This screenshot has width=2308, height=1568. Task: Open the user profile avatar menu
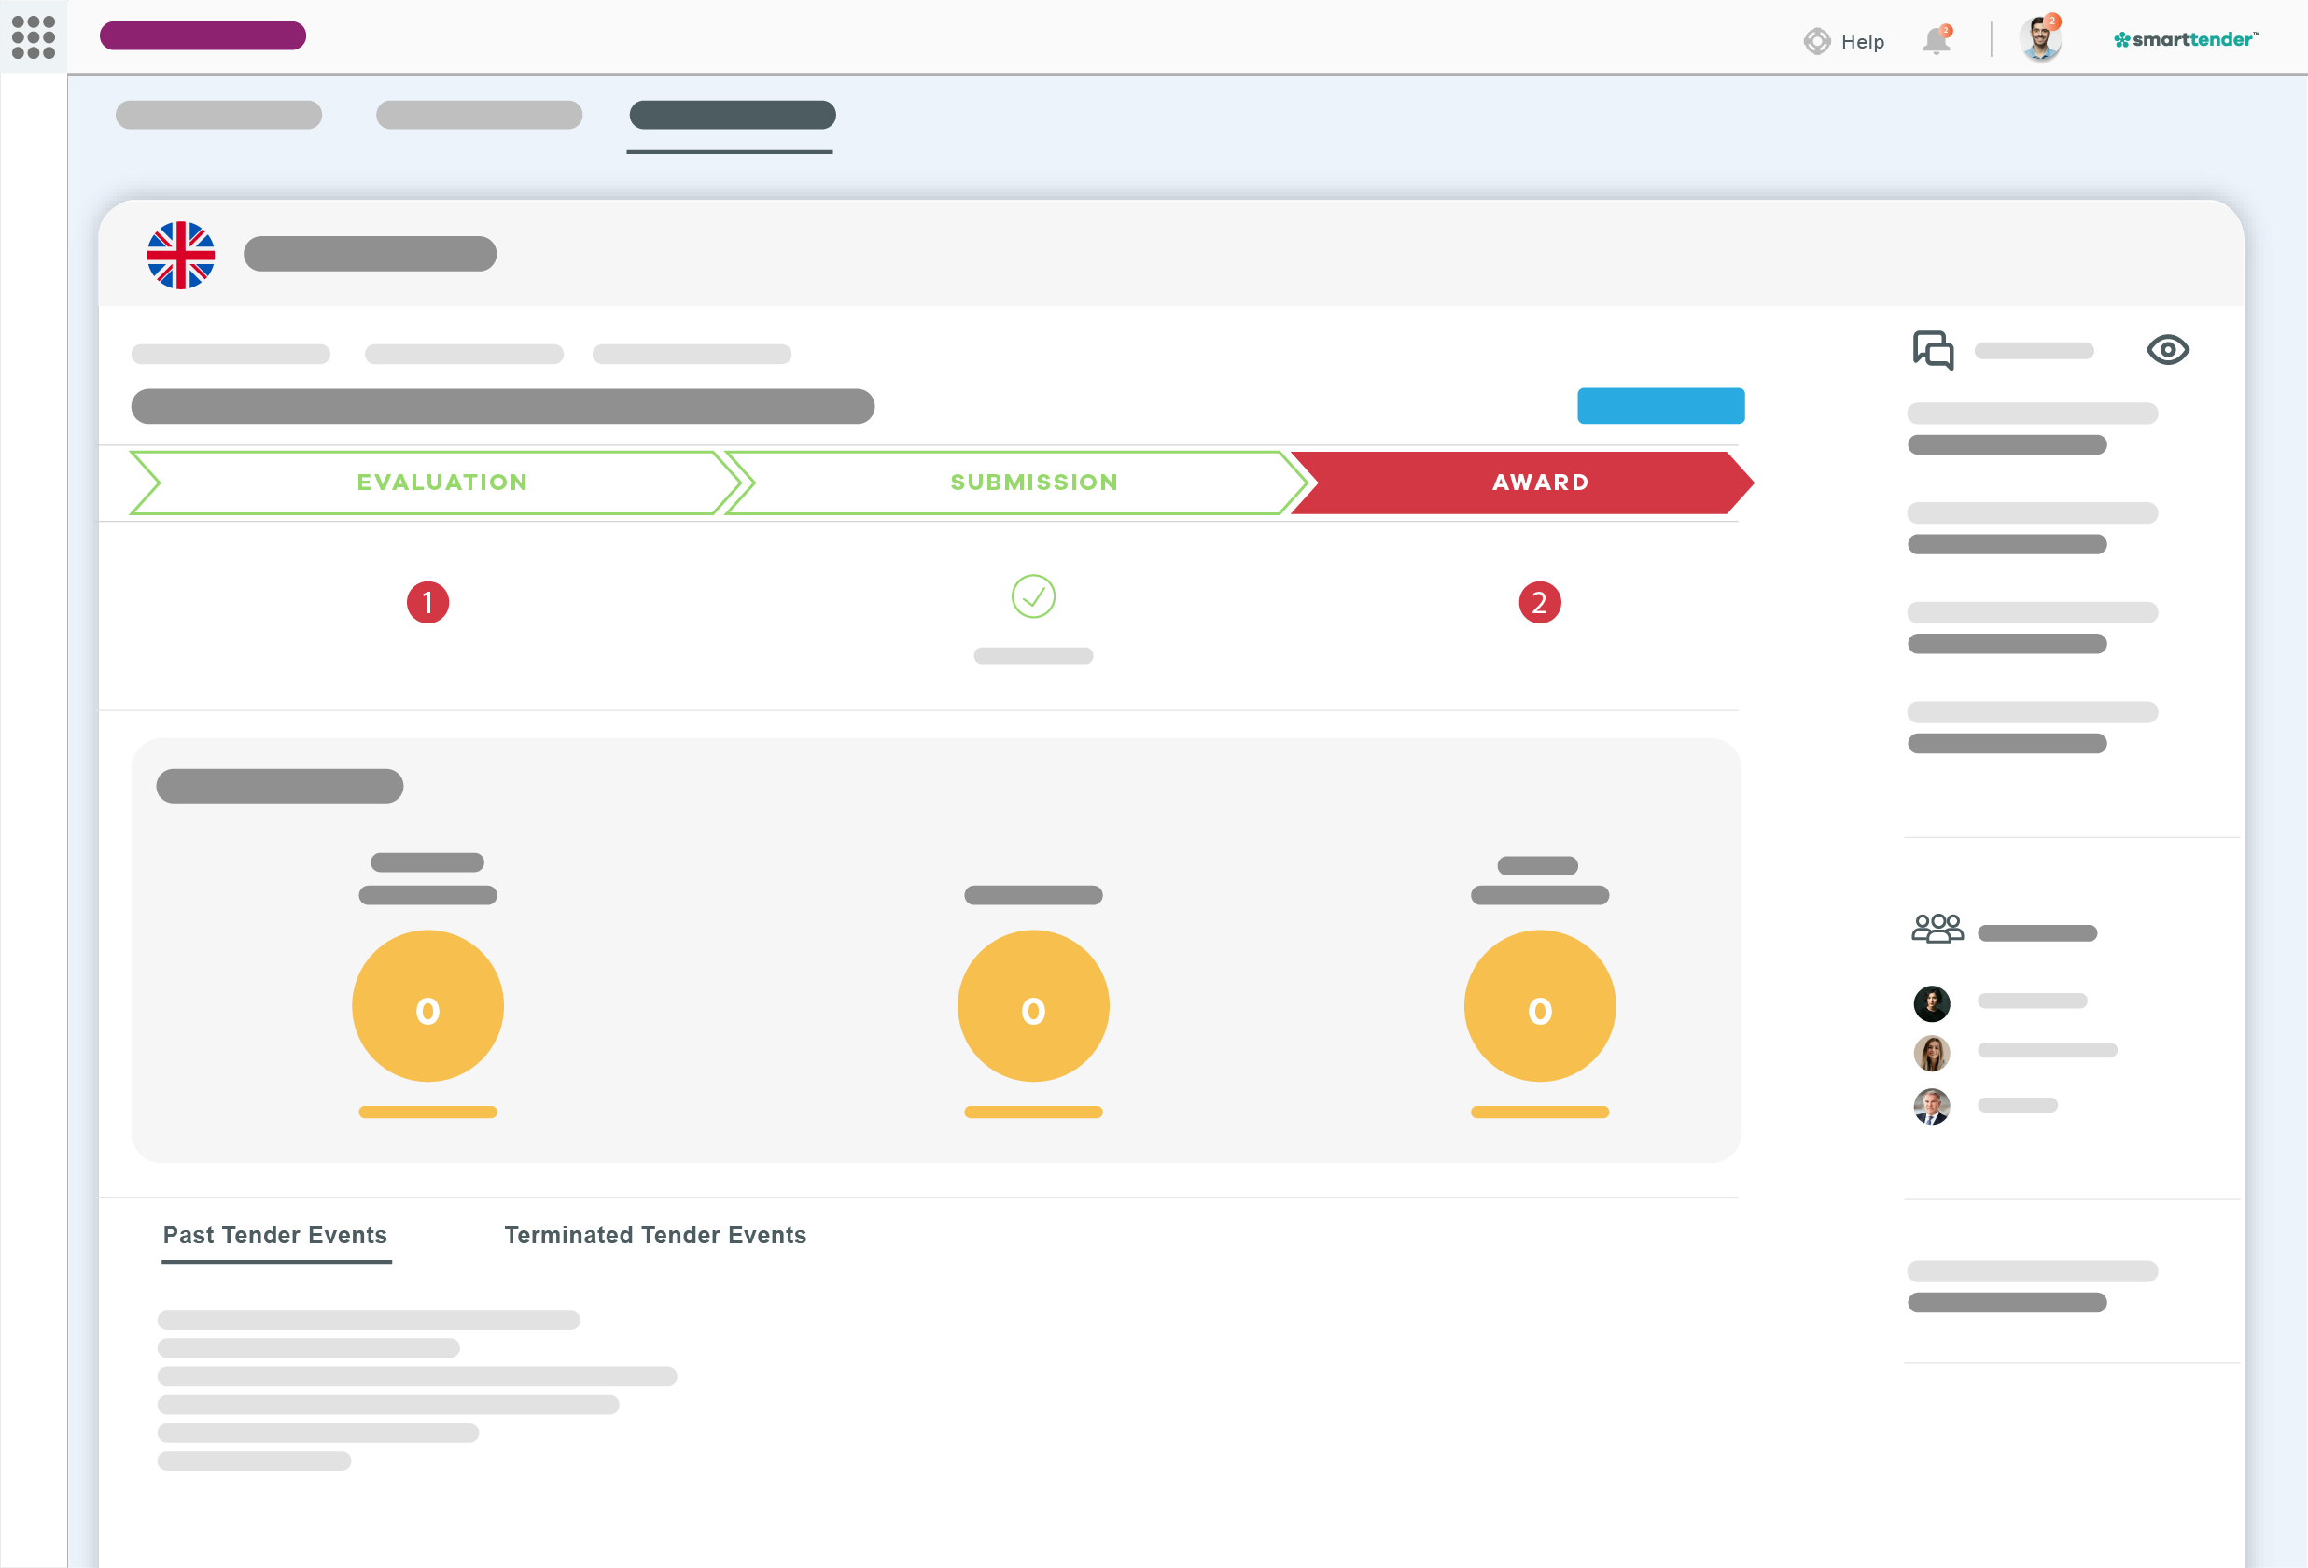(x=2040, y=38)
